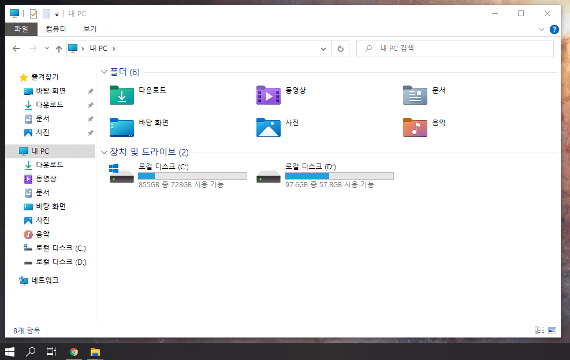Viewport: 570px width, 360px height.
Task: Click the 내 PC 검색 search box
Action: (454, 49)
